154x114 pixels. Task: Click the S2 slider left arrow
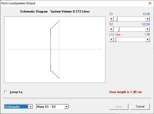(x=111, y=29)
